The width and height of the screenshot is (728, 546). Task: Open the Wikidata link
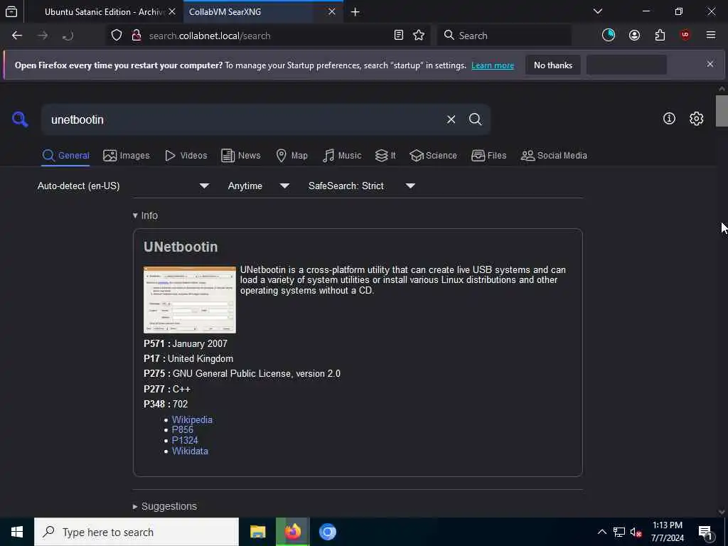[x=190, y=451]
